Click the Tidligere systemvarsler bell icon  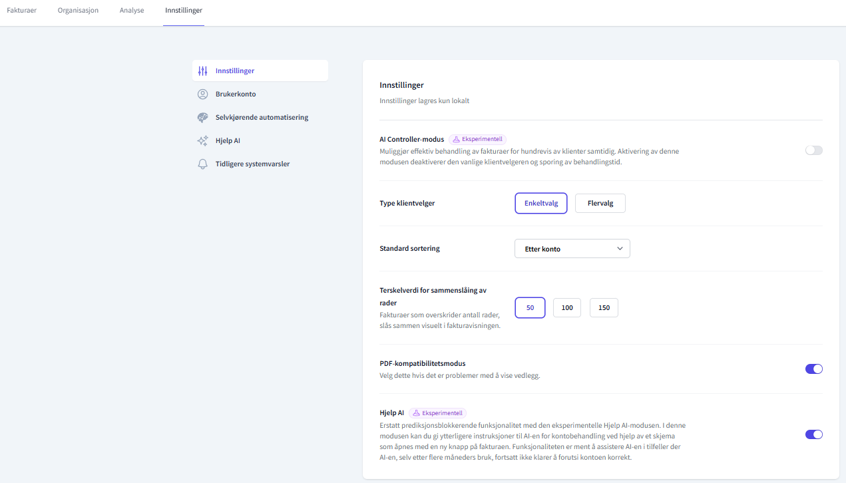[x=203, y=164]
